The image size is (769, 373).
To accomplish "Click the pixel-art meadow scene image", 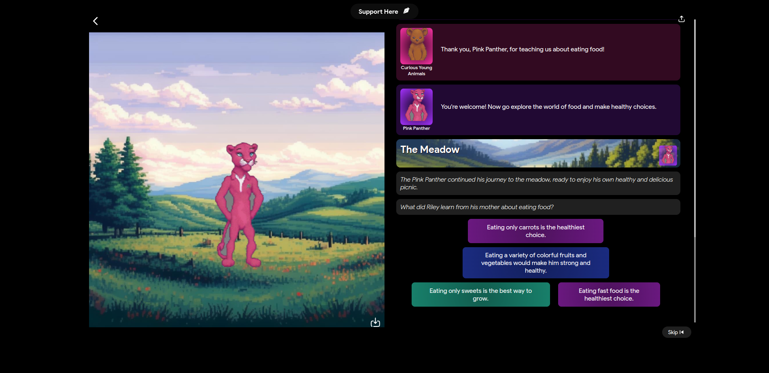I will 237,180.
